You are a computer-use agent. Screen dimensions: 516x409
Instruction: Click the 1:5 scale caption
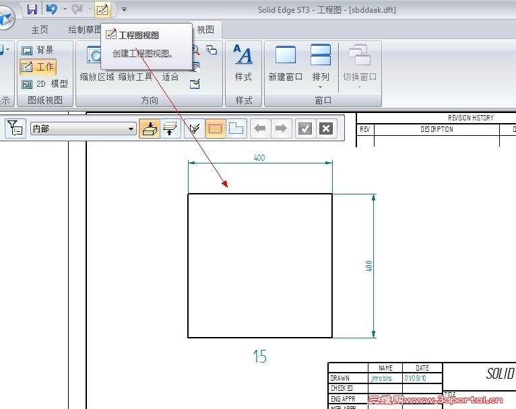coord(259,357)
